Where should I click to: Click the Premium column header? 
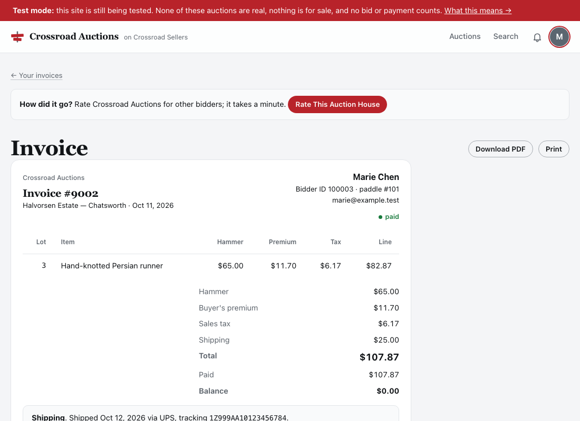pyautogui.click(x=283, y=242)
